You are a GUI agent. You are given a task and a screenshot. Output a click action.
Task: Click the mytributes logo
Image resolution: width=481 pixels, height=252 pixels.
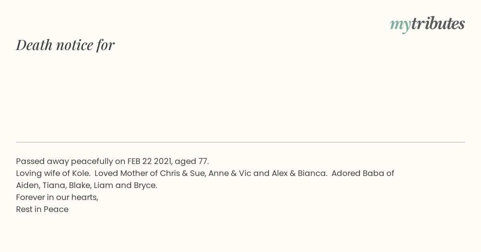pos(427,24)
